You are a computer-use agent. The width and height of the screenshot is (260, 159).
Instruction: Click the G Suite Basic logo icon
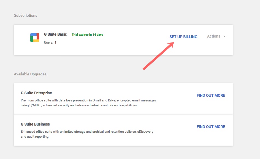click(x=35, y=38)
